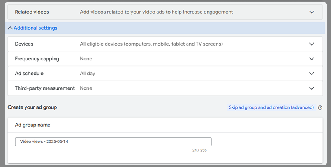Click Skip ad group and ad creation (advanced)
The height and width of the screenshot is (167, 331).
coord(271,107)
